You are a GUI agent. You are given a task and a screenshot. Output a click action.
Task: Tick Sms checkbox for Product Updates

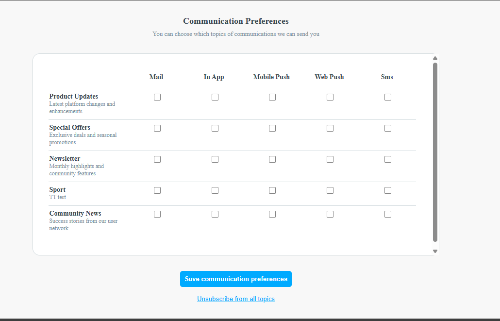pyautogui.click(x=388, y=97)
